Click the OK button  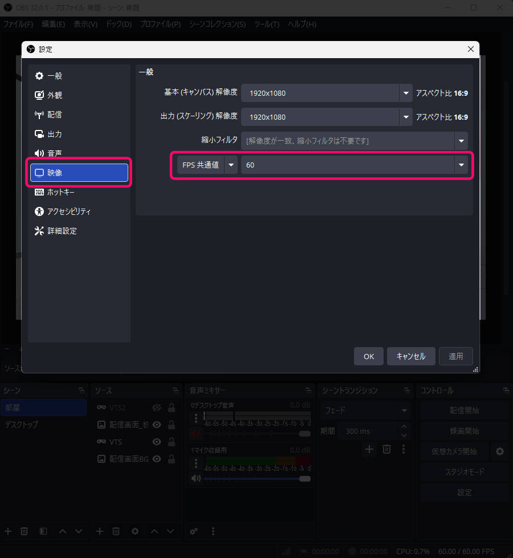369,356
